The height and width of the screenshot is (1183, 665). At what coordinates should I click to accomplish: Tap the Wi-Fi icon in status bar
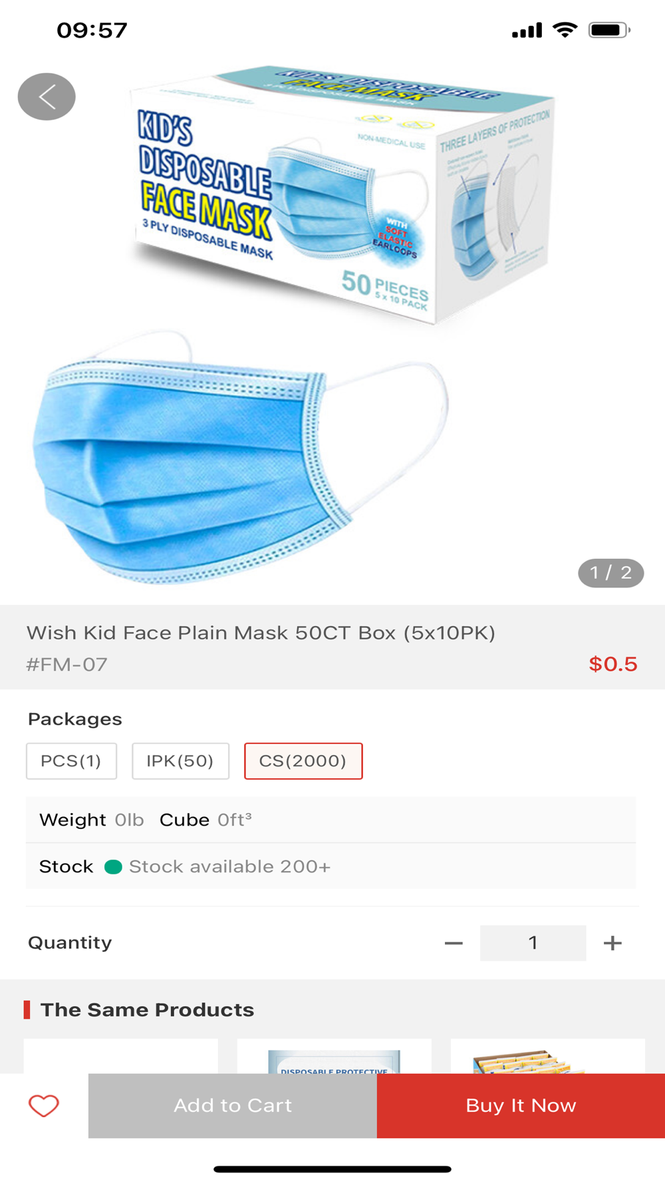coord(565,30)
